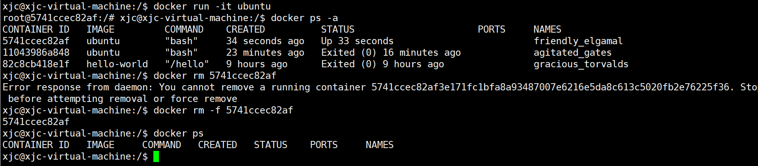
Task: Click the hello-world image name
Action: tap(117, 64)
